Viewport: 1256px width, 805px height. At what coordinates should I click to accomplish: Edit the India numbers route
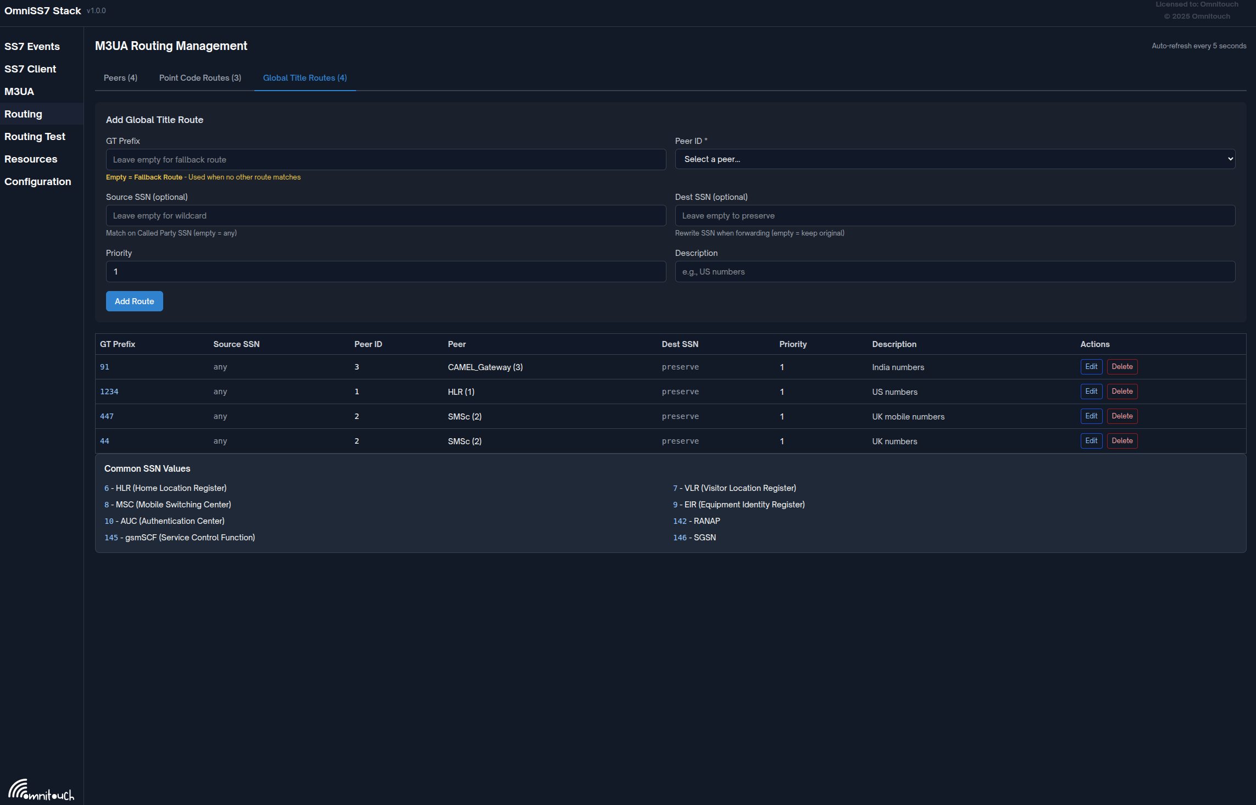tap(1091, 367)
